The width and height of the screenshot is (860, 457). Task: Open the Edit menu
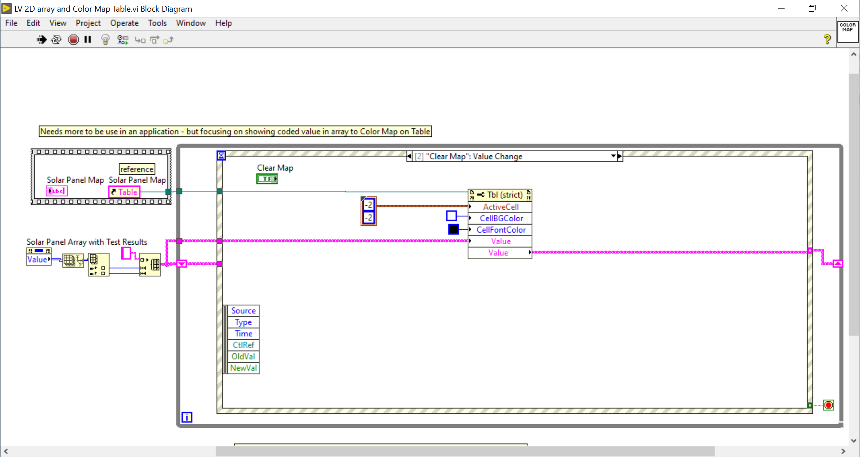[x=33, y=23]
